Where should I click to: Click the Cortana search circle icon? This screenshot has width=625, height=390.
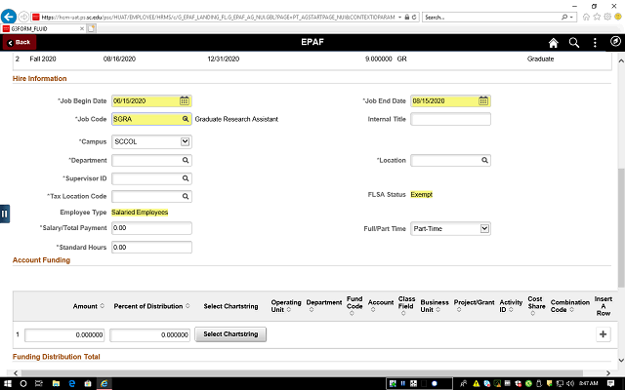(x=23, y=383)
